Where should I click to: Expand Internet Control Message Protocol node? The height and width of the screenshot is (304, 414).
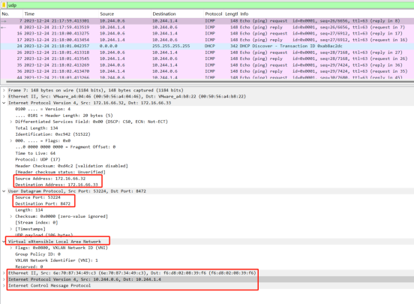click(x=4, y=286)
